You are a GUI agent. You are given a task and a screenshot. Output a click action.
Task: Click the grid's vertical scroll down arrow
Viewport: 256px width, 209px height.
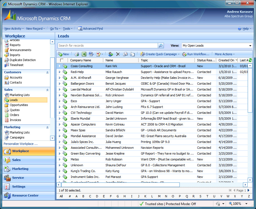tap(250, 180)
